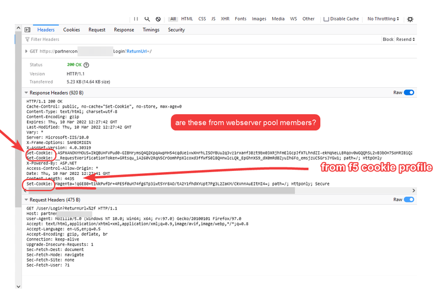The height and width of the screenshot is (299, 440).
Task: Click the ReturnUrl parameter in the URL
Action: (137, 51)
